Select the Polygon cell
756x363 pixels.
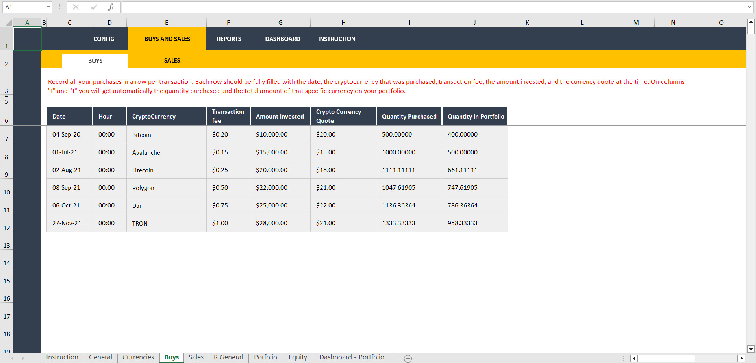[167, 188]
